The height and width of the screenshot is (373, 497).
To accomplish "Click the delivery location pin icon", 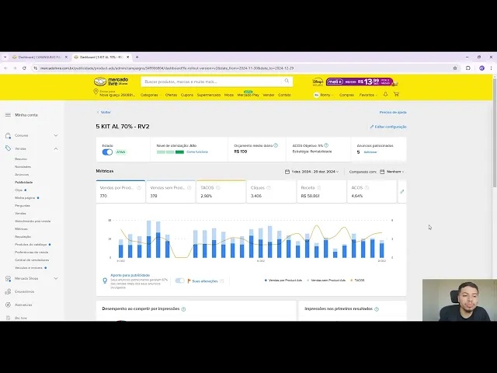I will pyautogui.click(x=96, y=92).
